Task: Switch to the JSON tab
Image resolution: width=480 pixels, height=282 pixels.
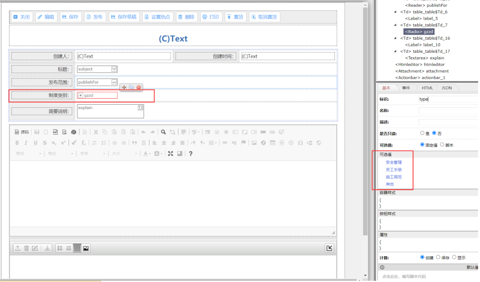Action: point(446,88)
